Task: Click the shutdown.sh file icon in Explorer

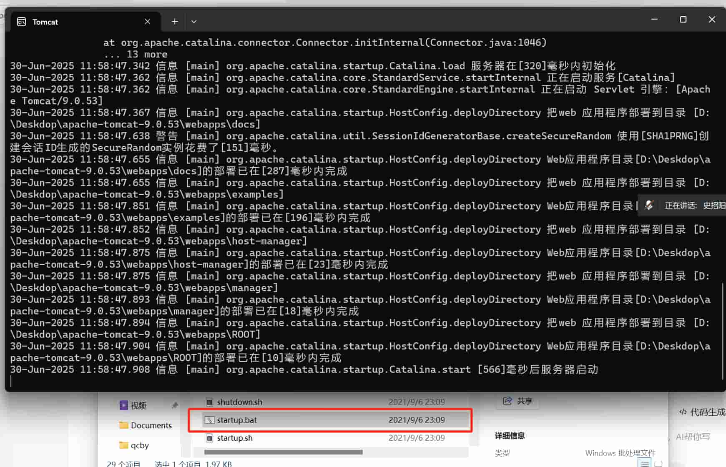Action: [209, 402]
